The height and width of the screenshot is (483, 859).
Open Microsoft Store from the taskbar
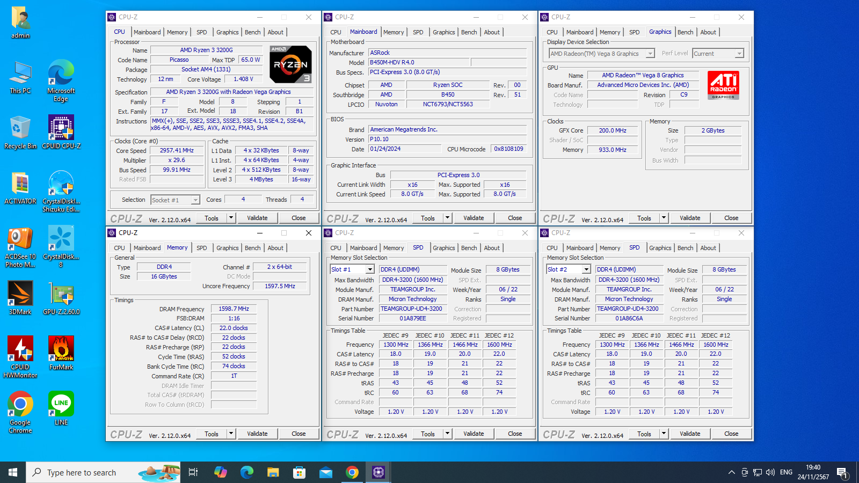coord(300,472)
